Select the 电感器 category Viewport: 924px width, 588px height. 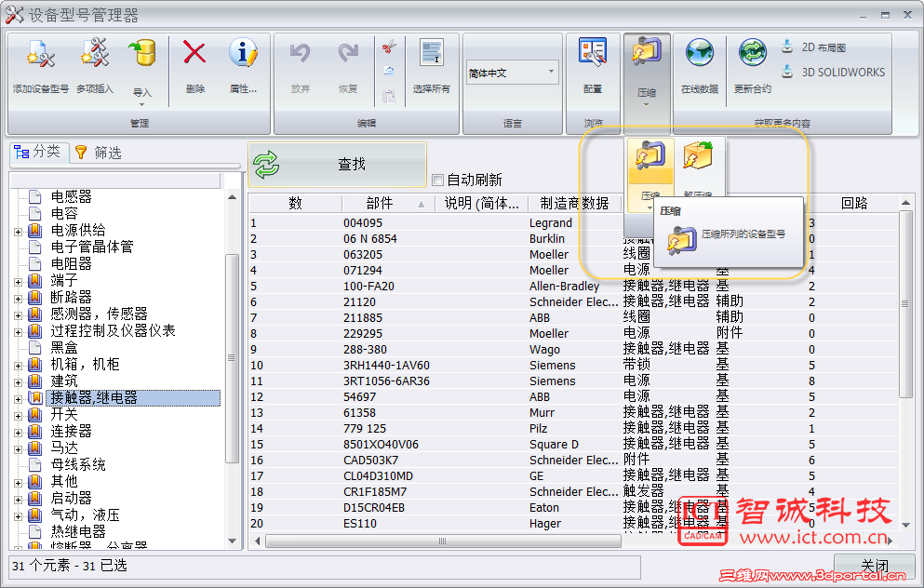71,196
